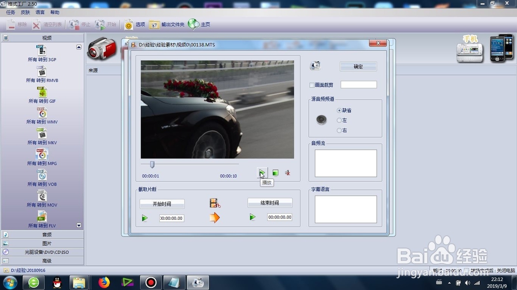Play the video preview
The height and width of the screenshot is (290, 517).
[x=262, y=172]
